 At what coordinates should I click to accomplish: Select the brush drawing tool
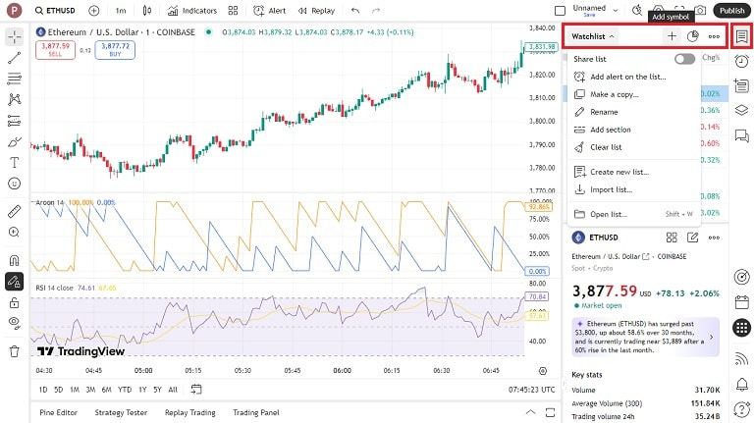point(15,141)
